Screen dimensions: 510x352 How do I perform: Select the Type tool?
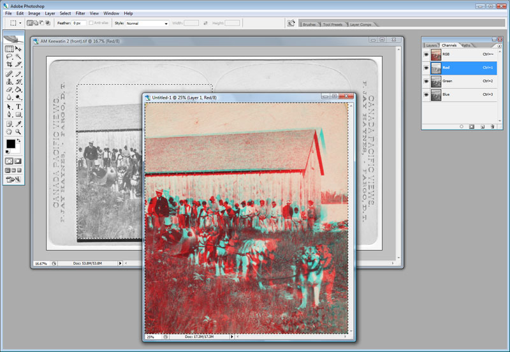point(18,106)
